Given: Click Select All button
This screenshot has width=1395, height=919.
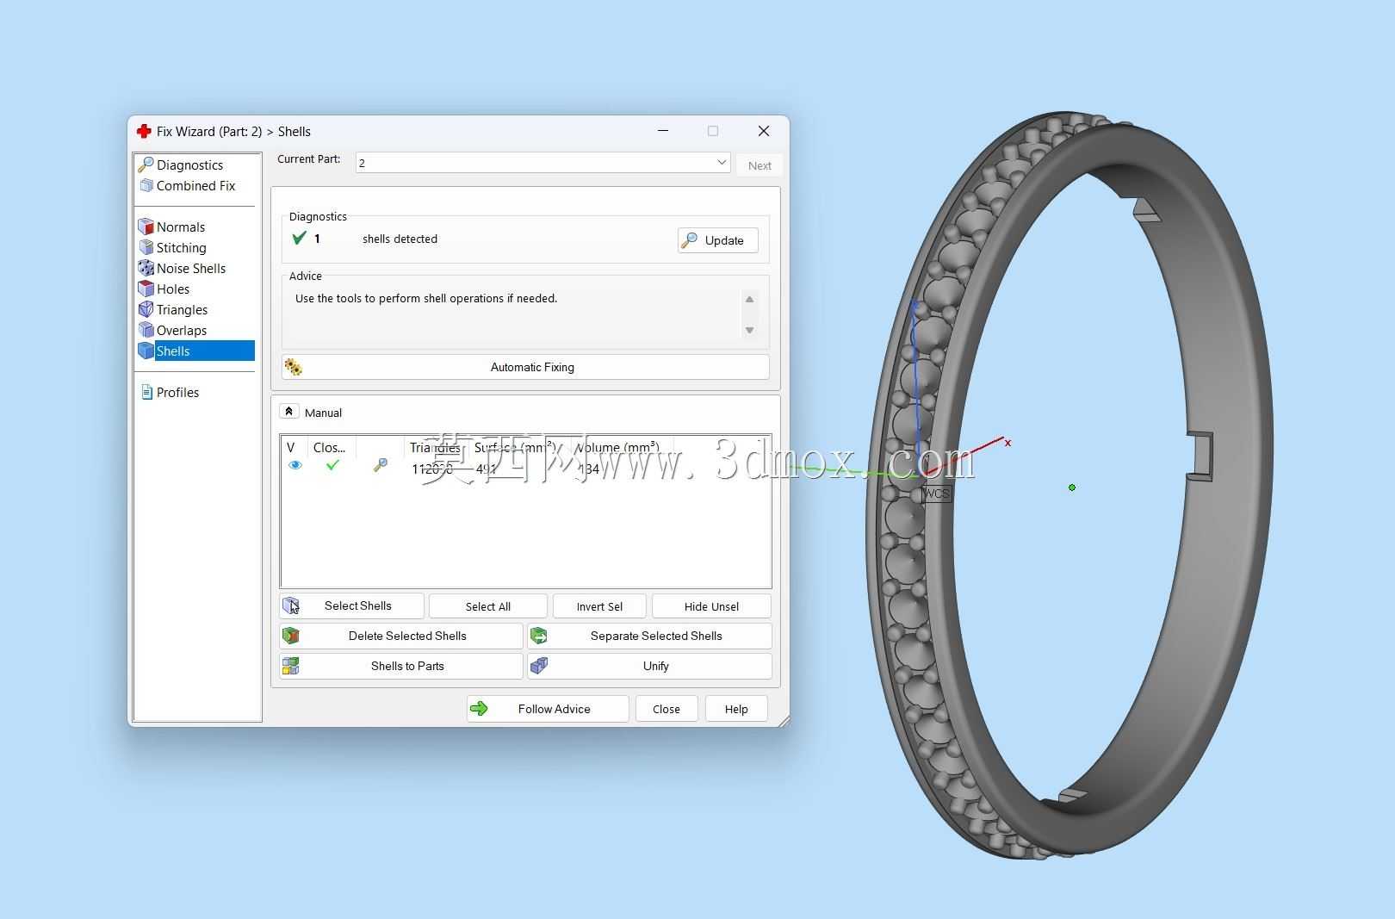Looking at the screenshot, I should click(x=488, y=606).
